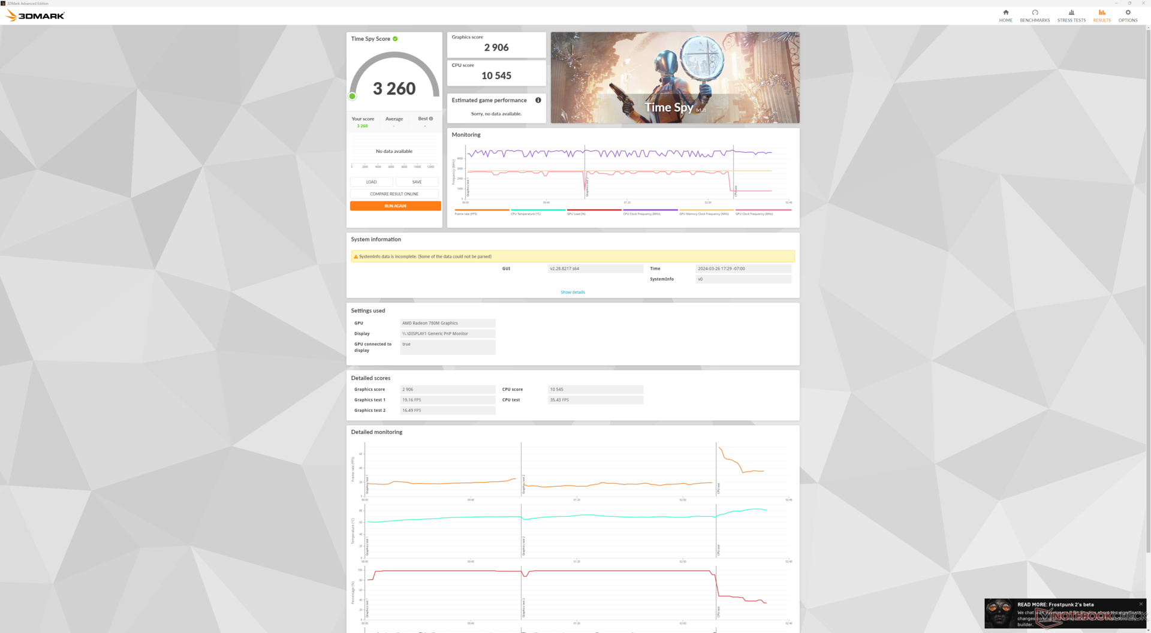
Task: Click COMPARE RESULT ONLINE button
Action: (x=394, y=194)
